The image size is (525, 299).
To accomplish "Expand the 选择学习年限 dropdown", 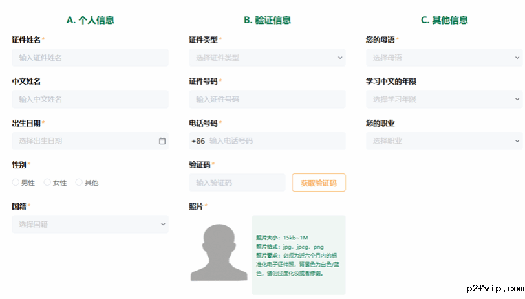I will (444, 100).
